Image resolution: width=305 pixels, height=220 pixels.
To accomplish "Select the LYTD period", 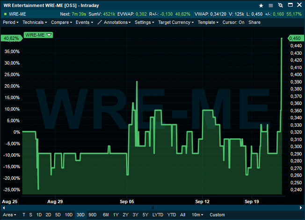I will click(158, 215).
